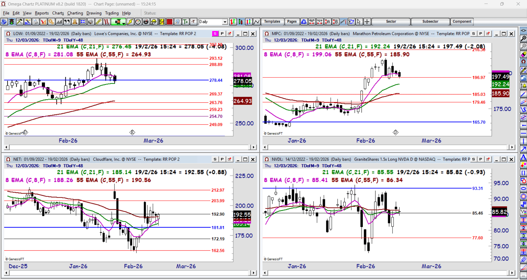This screenshot has height=280, width=527.
Task: Click the 278.05 price label on LOW chart
Action: 243,81
